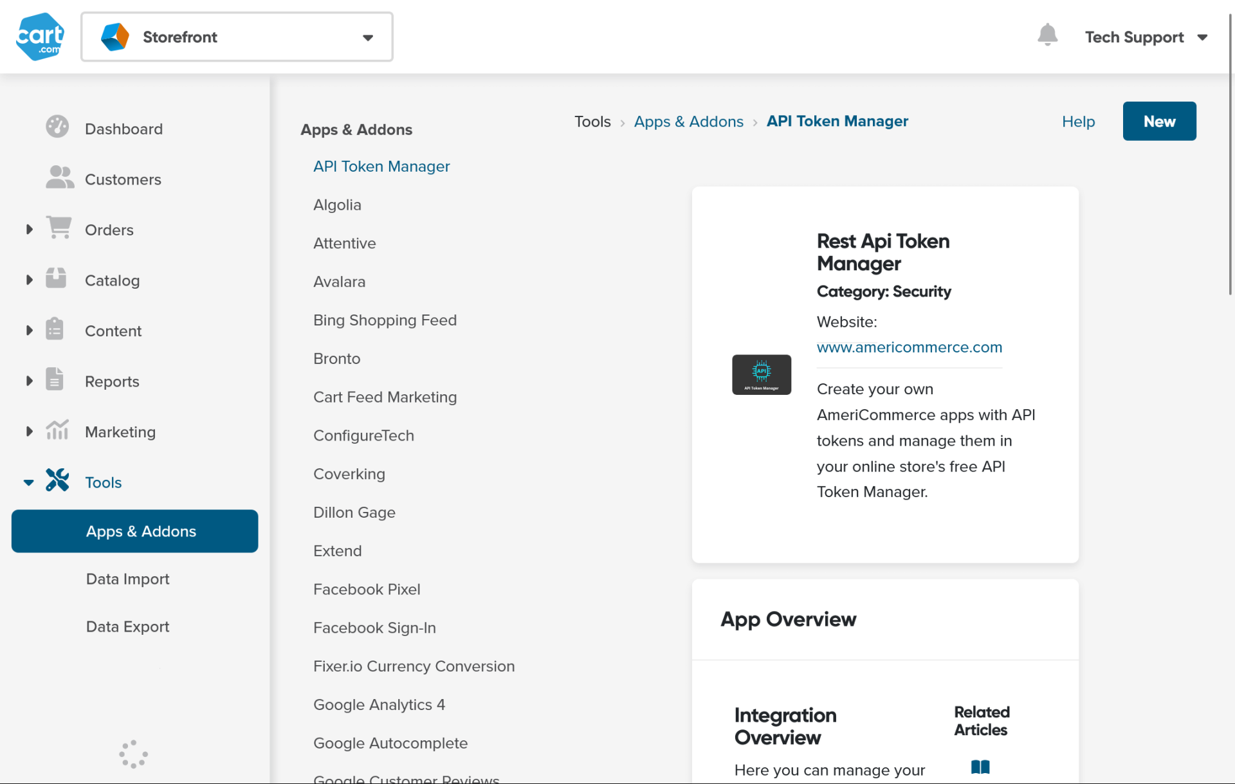Image resolution: width=1235 pixels, height=784 pixels.
Task: Click the Category: Security text
Action: pos(884,291)
